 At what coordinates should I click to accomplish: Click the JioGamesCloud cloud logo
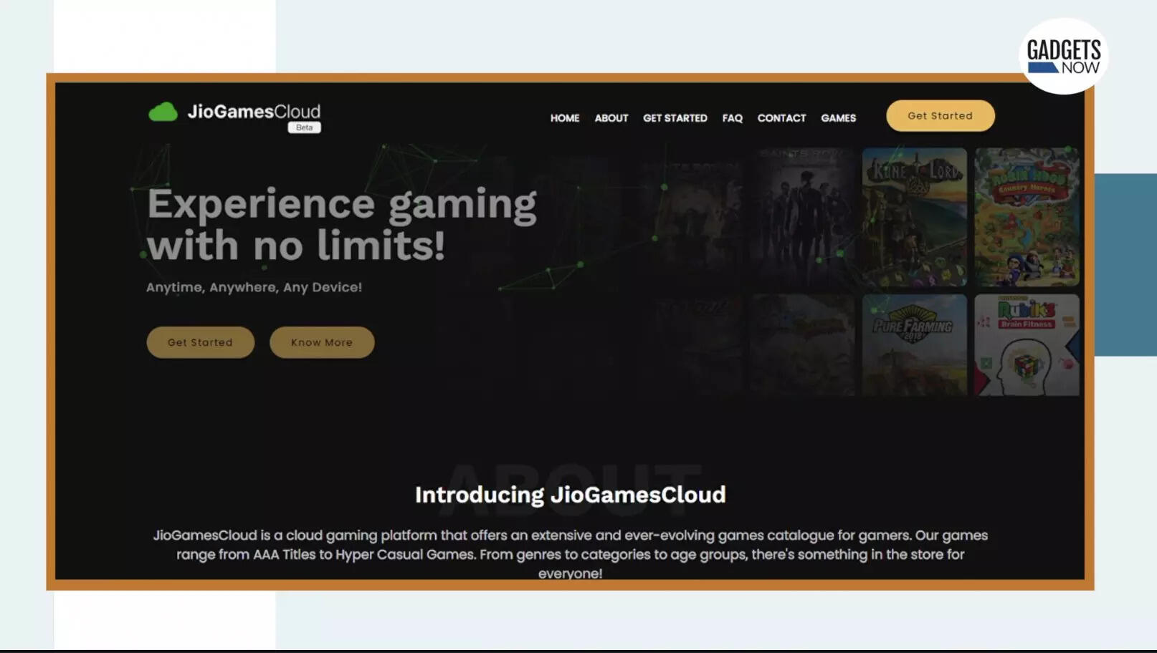click(x=162, y=112)
